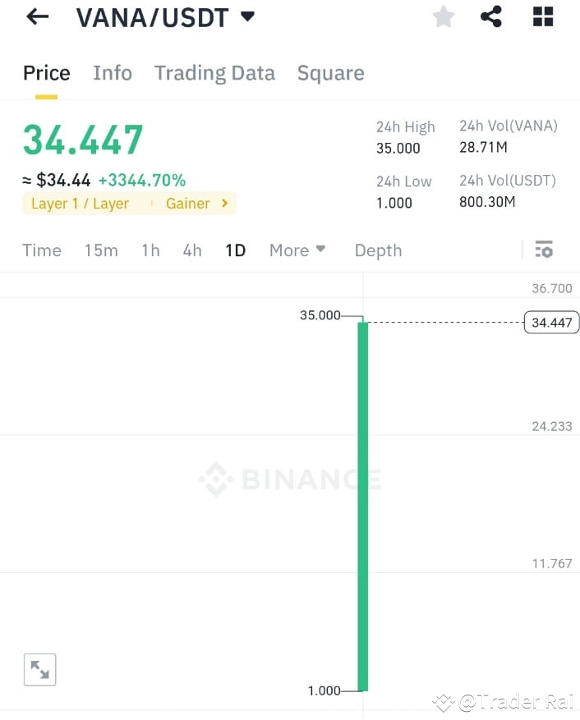Select the 15m timeframe
Viewport: 580px width, 720px height.
tap(101, 250)
